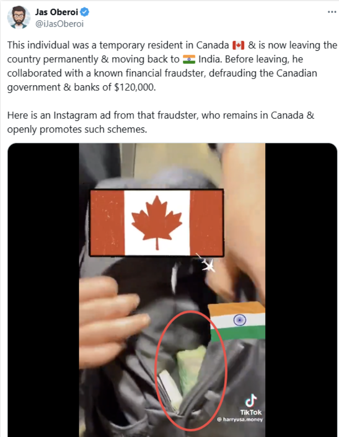Viewport: 339px width, 437px height.
Task: Click the black bar left of the video
Action: coord(44,290)
